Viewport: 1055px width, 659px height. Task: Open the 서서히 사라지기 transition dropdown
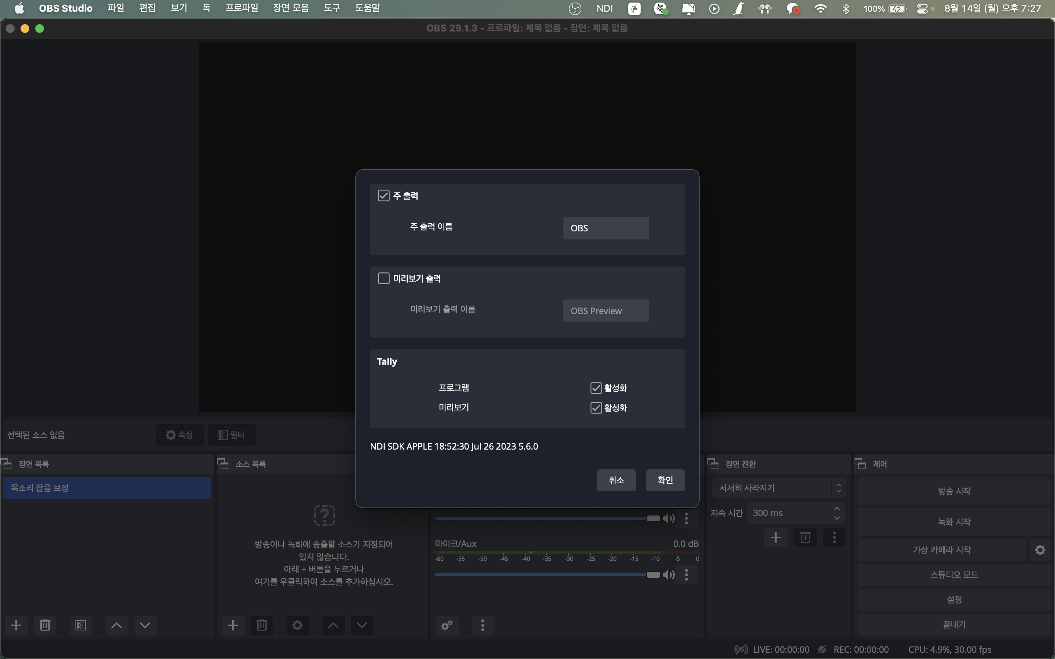779,488
